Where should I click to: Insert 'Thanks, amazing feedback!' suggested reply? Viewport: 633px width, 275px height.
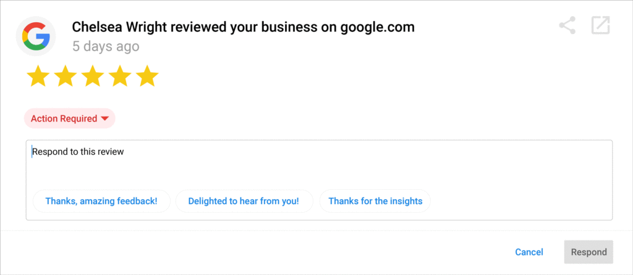pyautogui.click(x=101, y=201)
